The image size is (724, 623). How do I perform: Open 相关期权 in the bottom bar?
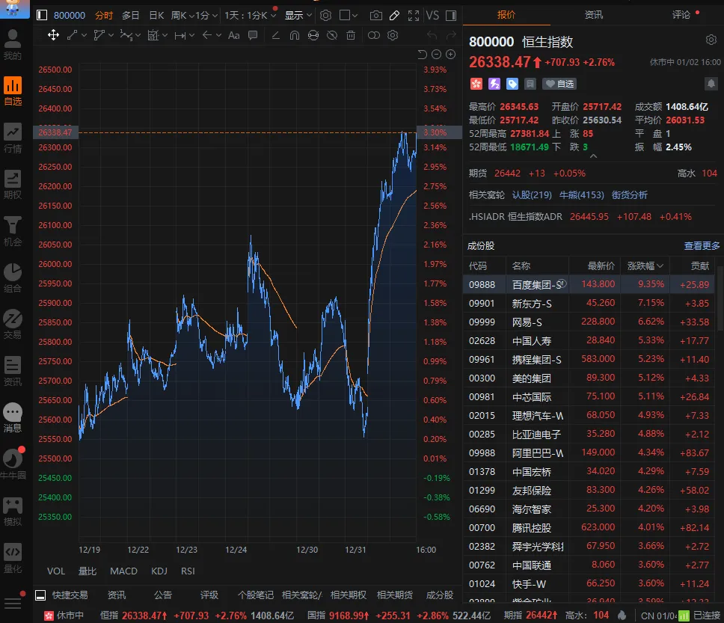348,595
